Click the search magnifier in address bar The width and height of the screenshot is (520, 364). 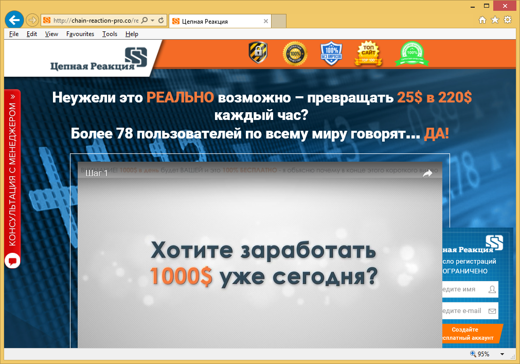click(x=144, y=21)
